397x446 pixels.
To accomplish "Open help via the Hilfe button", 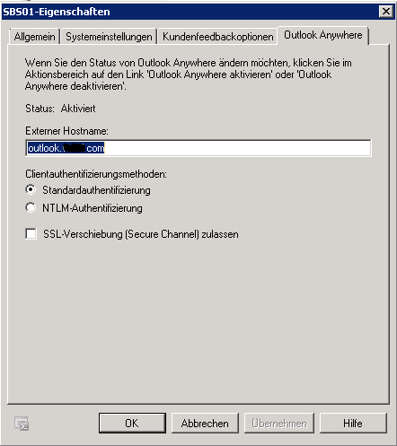I will [x=353, y=423].
